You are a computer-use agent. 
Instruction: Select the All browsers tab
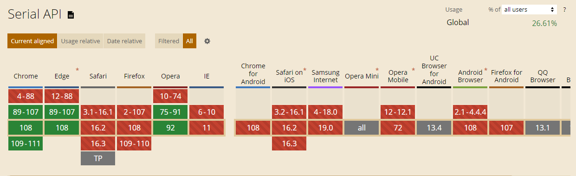(189, 41)
